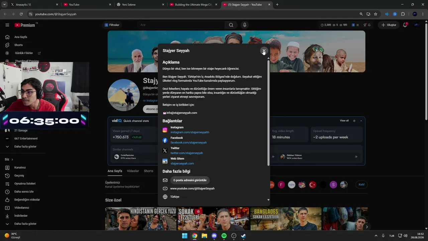Reload the current page
This screenshot has width=428, height=241.
[21, 14]
